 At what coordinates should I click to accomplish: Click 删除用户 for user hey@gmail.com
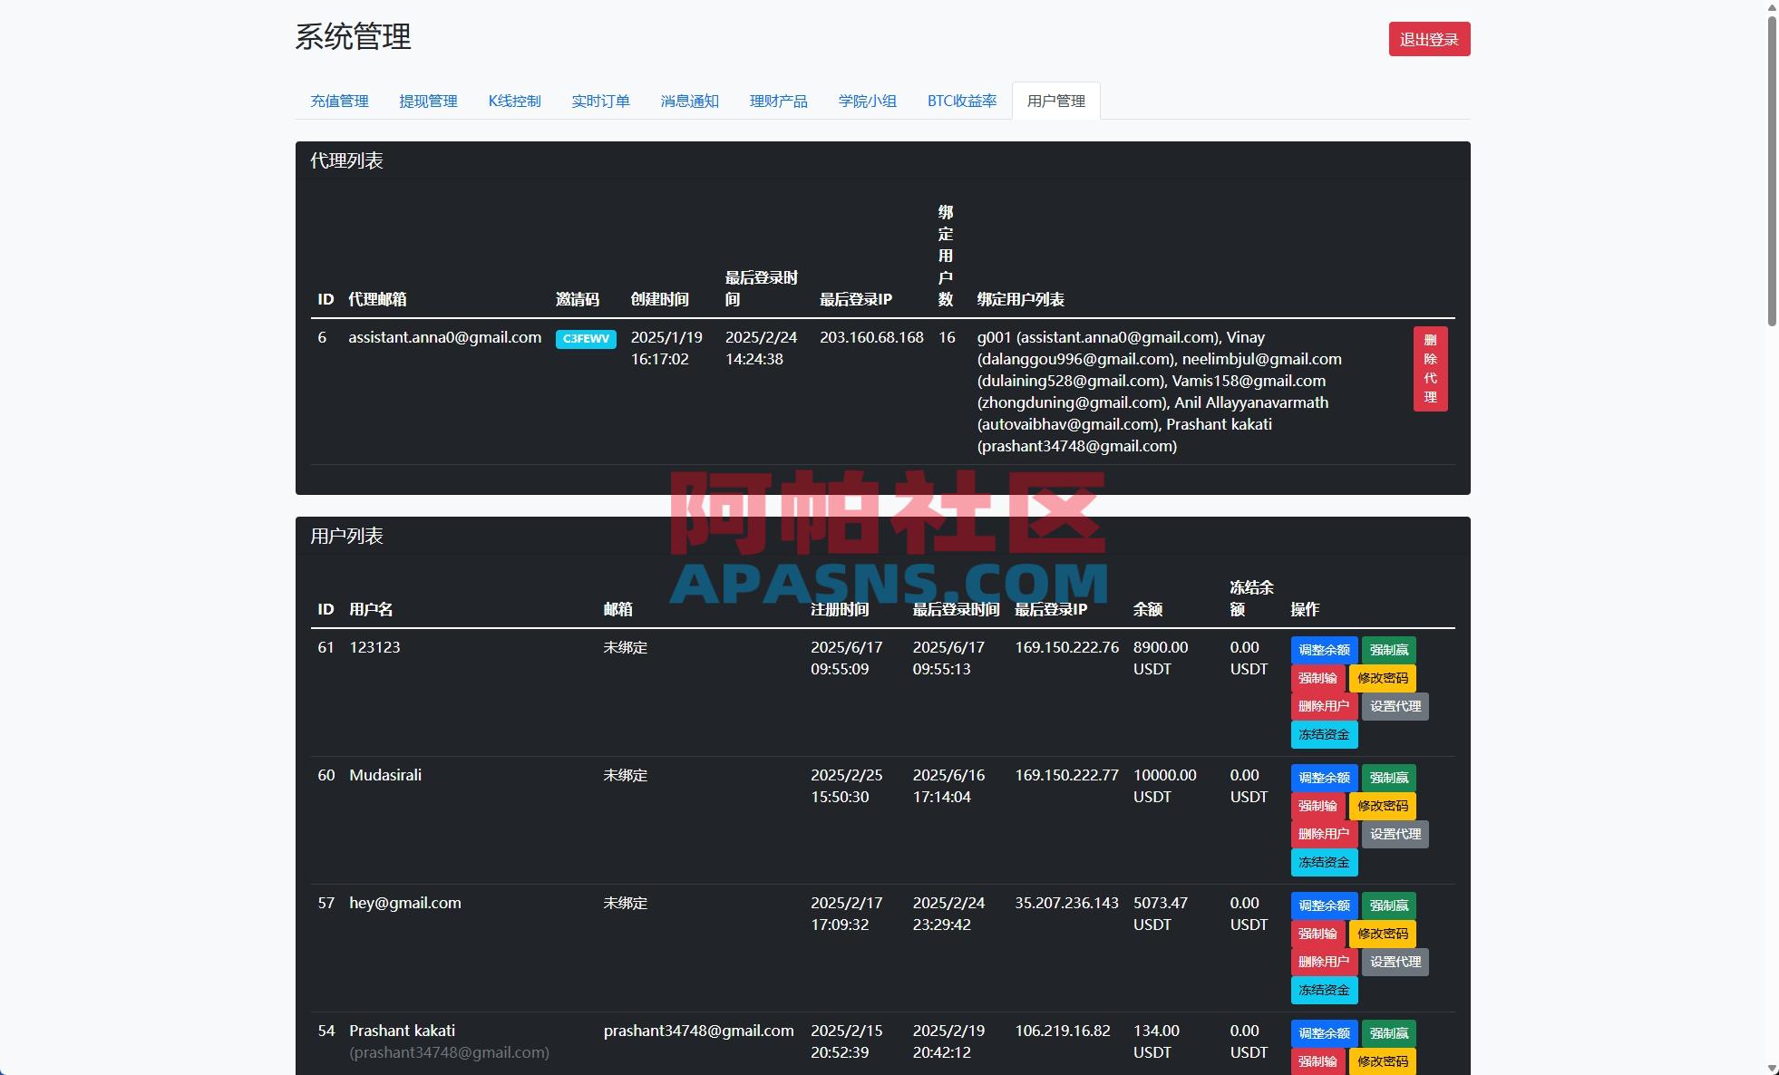[1324, 962]
